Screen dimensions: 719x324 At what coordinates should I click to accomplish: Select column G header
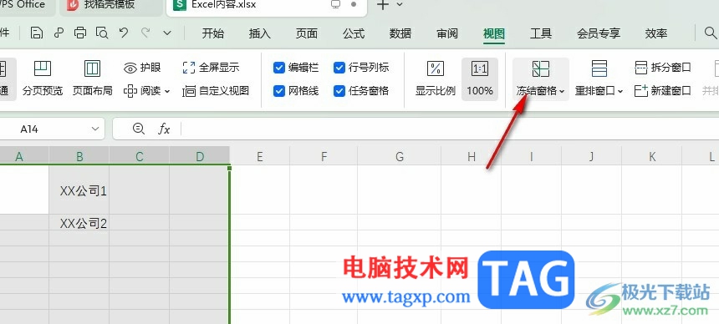[400, 156]
